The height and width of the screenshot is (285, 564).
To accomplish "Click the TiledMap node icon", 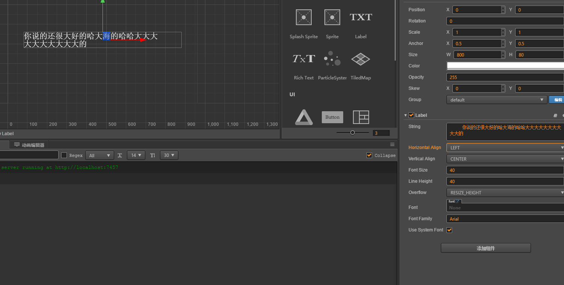I will click(360, 59).
